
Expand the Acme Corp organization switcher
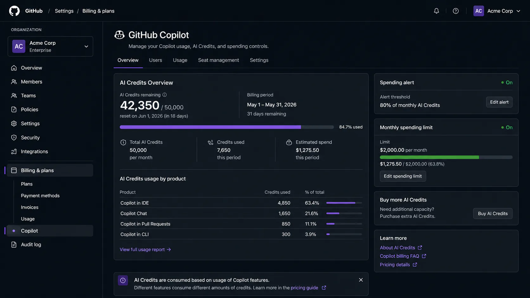click(50, 46)
